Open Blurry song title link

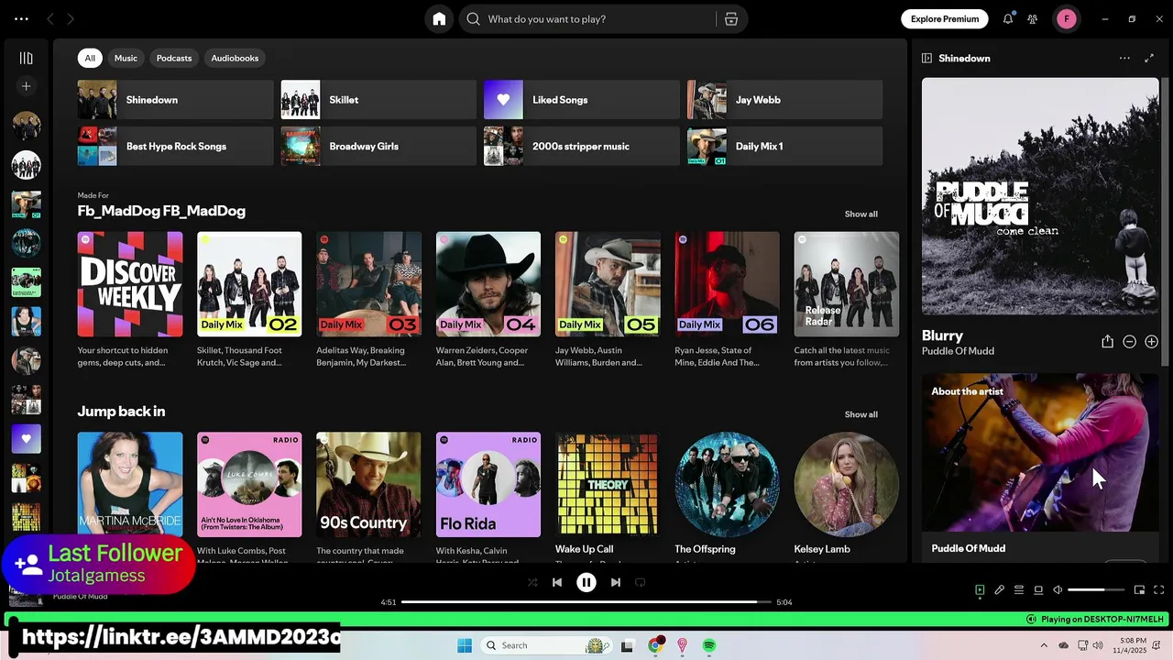click(x=942, y=335)
